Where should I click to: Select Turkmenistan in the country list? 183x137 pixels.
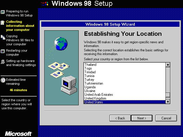[x=125, y=83]
